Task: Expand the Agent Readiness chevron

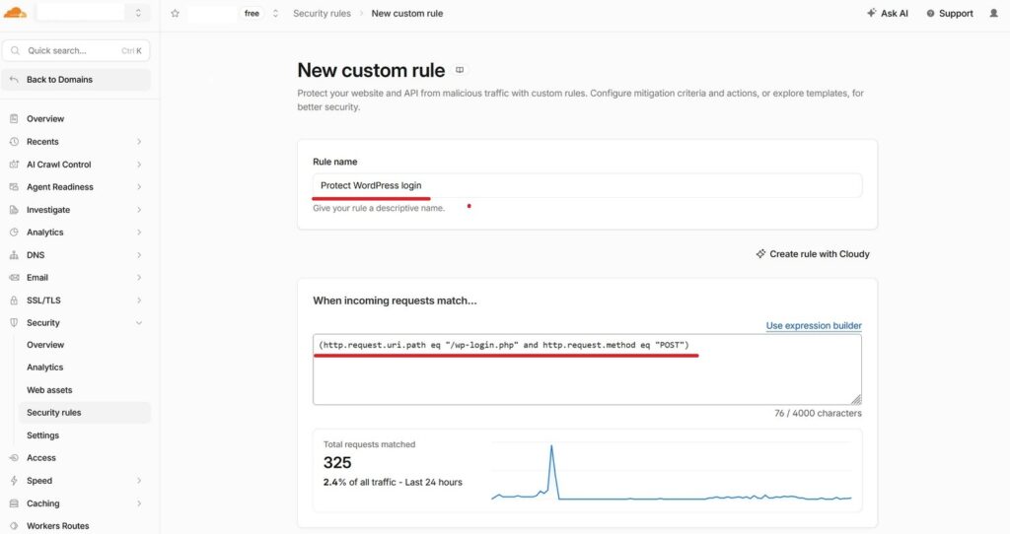Action: click(139, 186)
